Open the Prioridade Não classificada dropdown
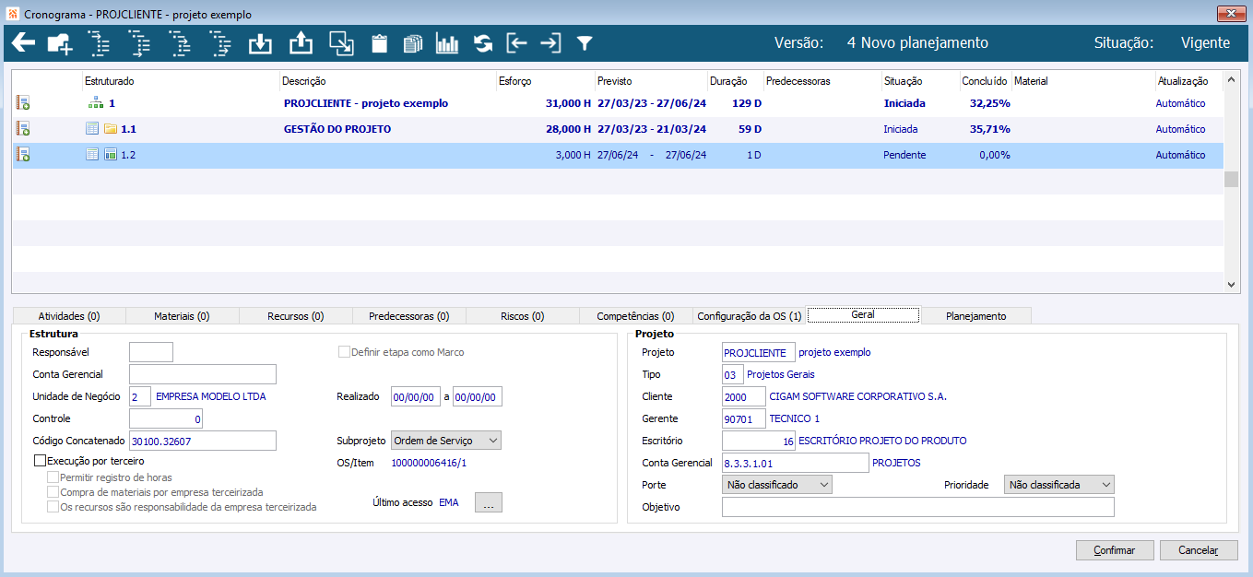 1058,484
